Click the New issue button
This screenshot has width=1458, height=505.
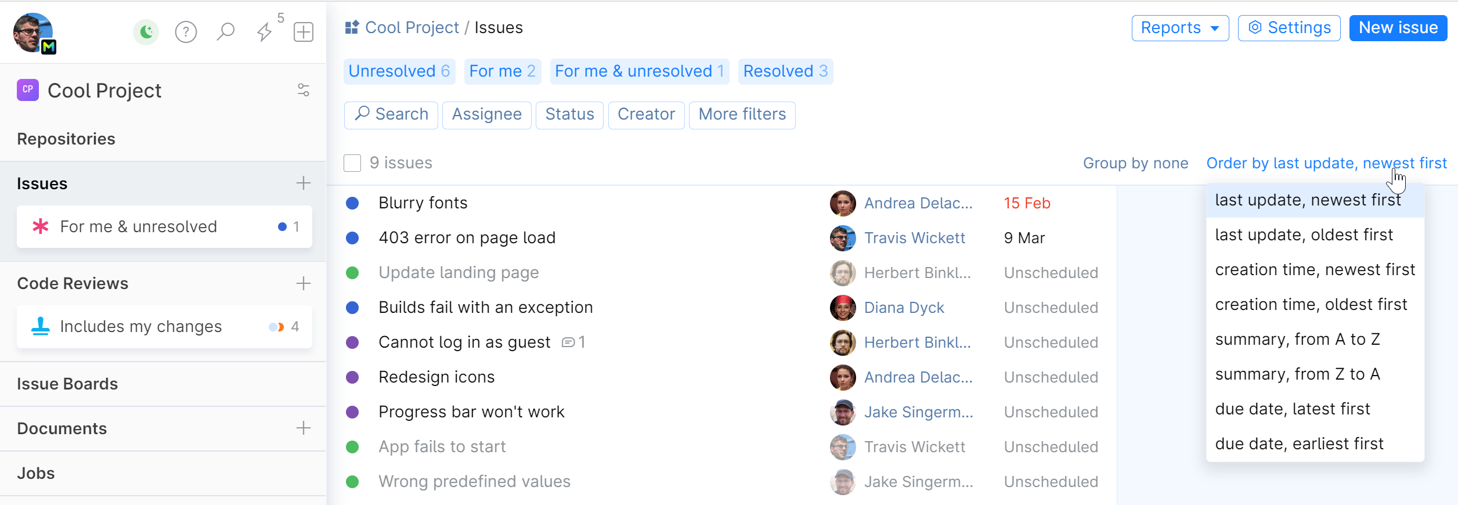click(x=1398, y=28)
